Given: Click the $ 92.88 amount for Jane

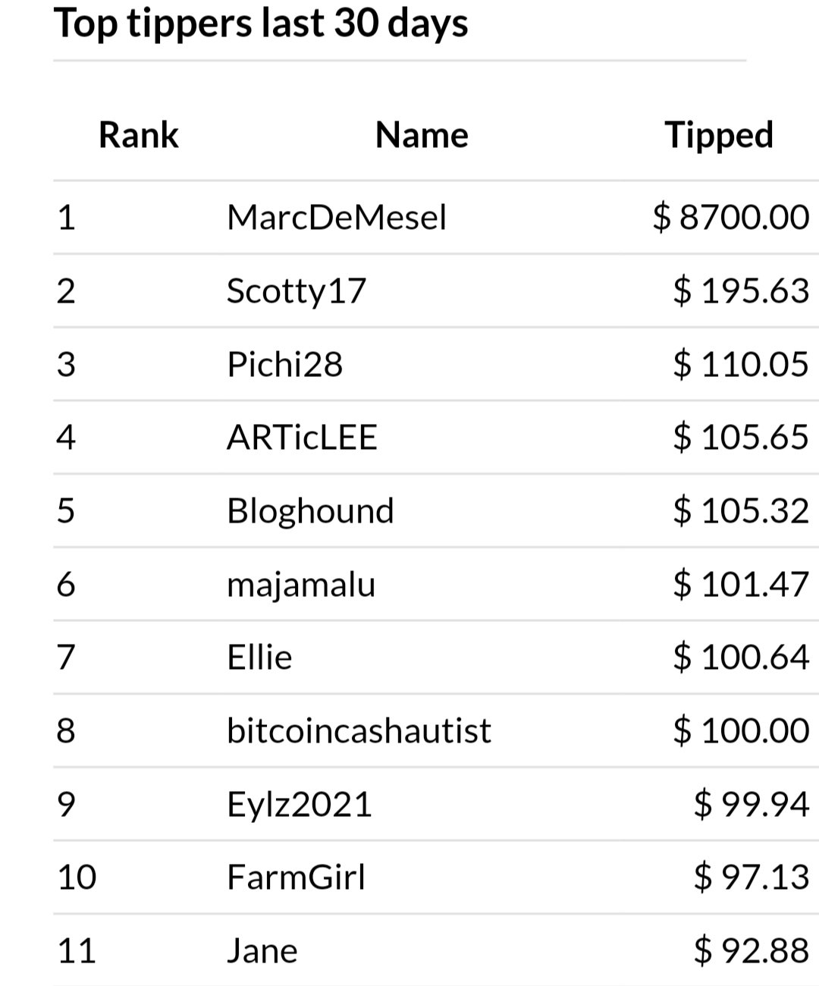Looking at the screenshot, I should (x=752, y=951).
